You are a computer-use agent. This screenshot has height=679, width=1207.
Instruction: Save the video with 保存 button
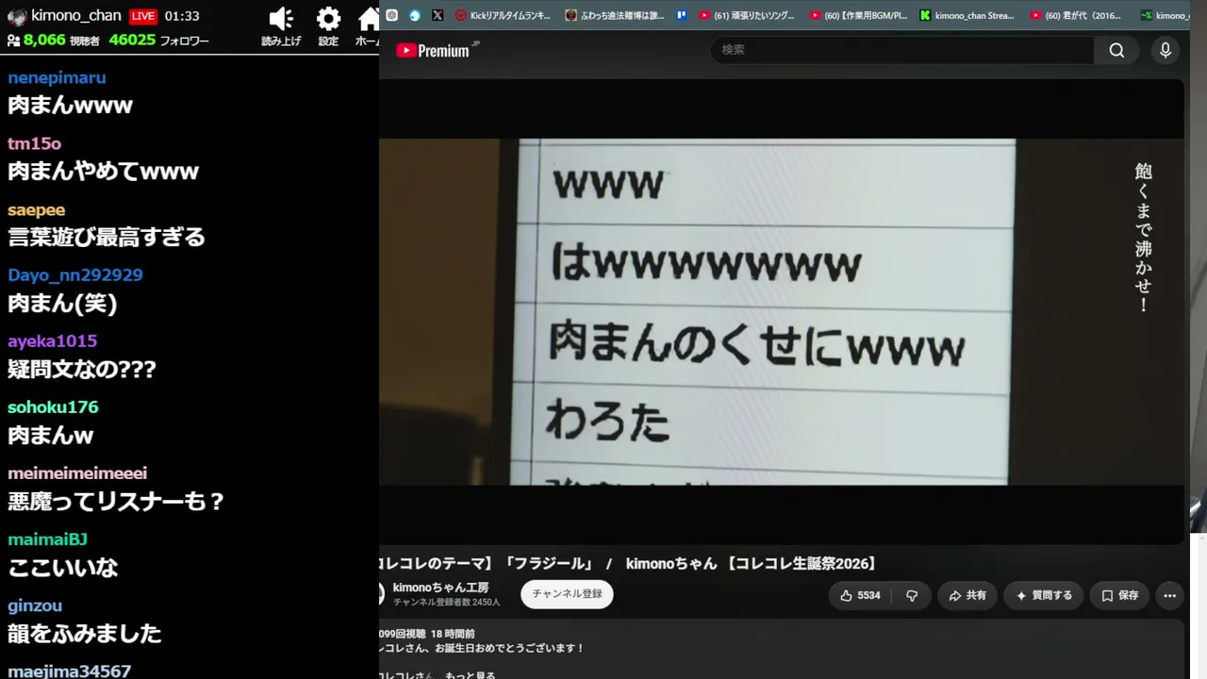coord(1120,595)
